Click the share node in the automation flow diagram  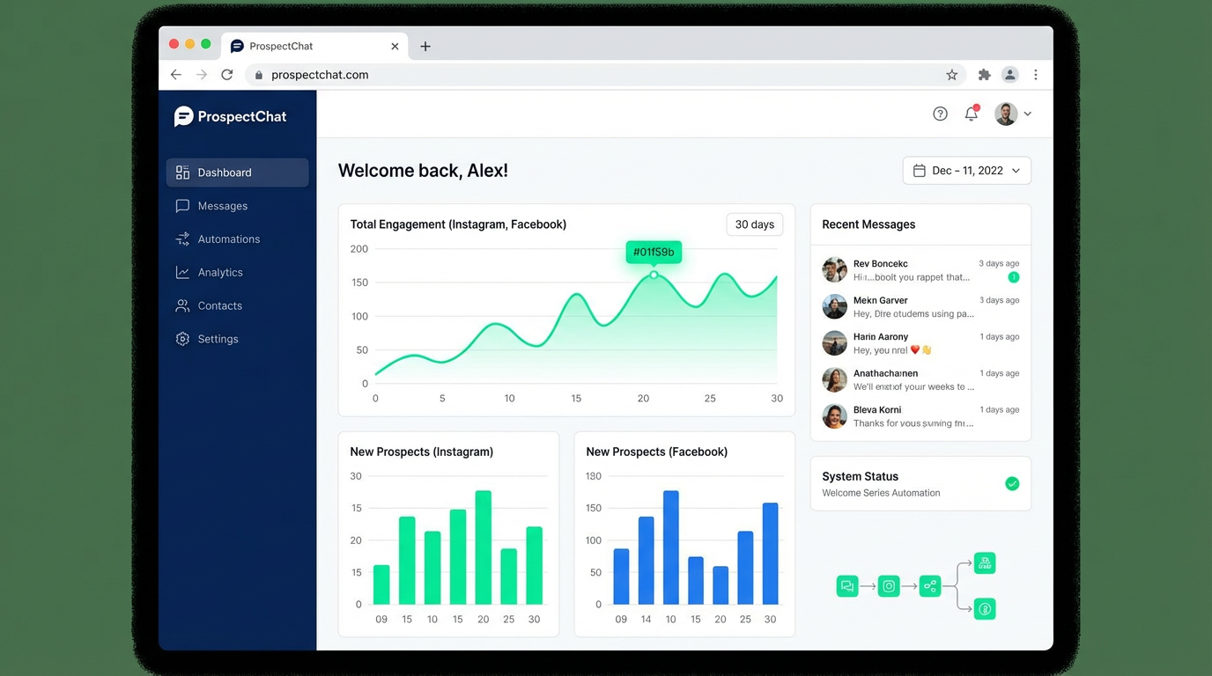[930, 585]
